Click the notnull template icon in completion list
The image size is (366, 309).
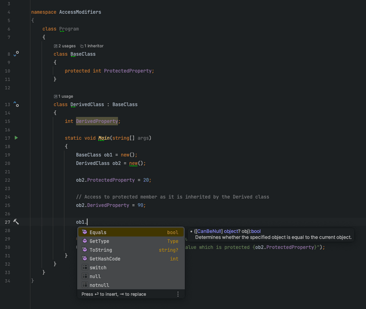pos(85,285)
